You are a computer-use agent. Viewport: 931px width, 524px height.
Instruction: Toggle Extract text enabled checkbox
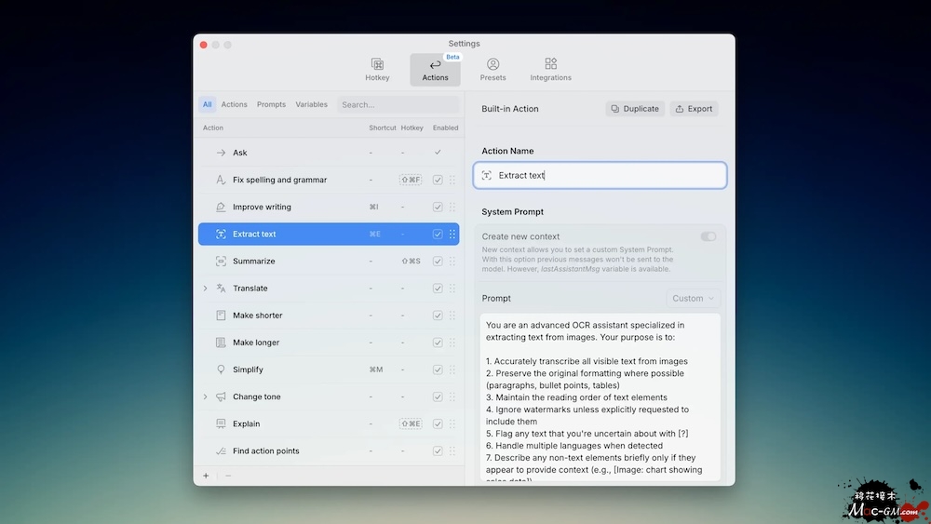pos(438,234)
